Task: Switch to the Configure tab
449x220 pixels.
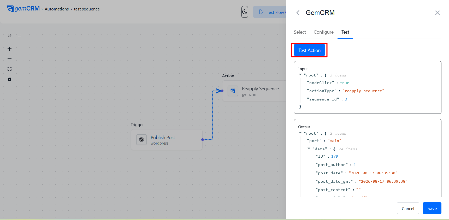Action: [324, 32]
